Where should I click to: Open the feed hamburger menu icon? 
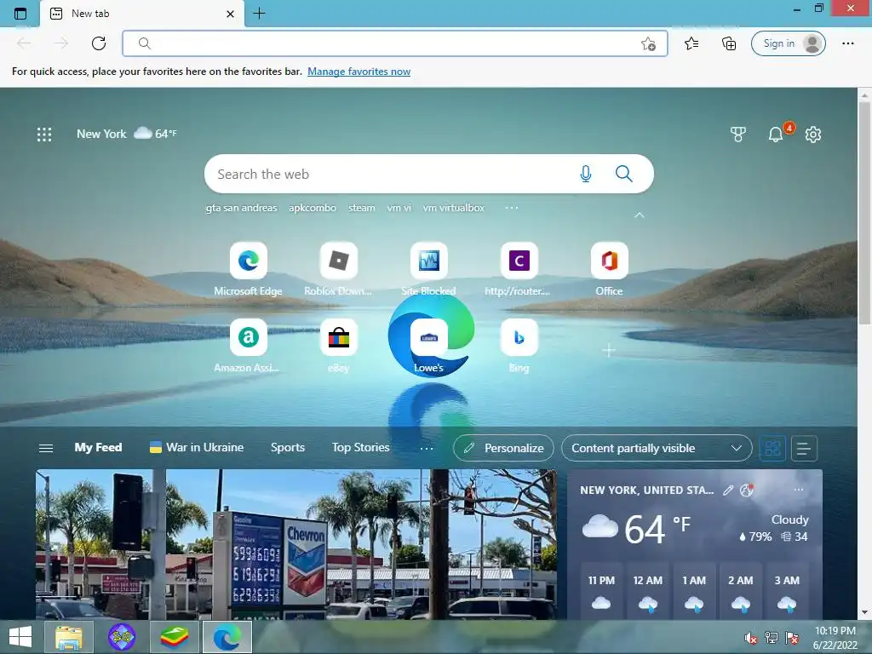click(x=46, y=448)
